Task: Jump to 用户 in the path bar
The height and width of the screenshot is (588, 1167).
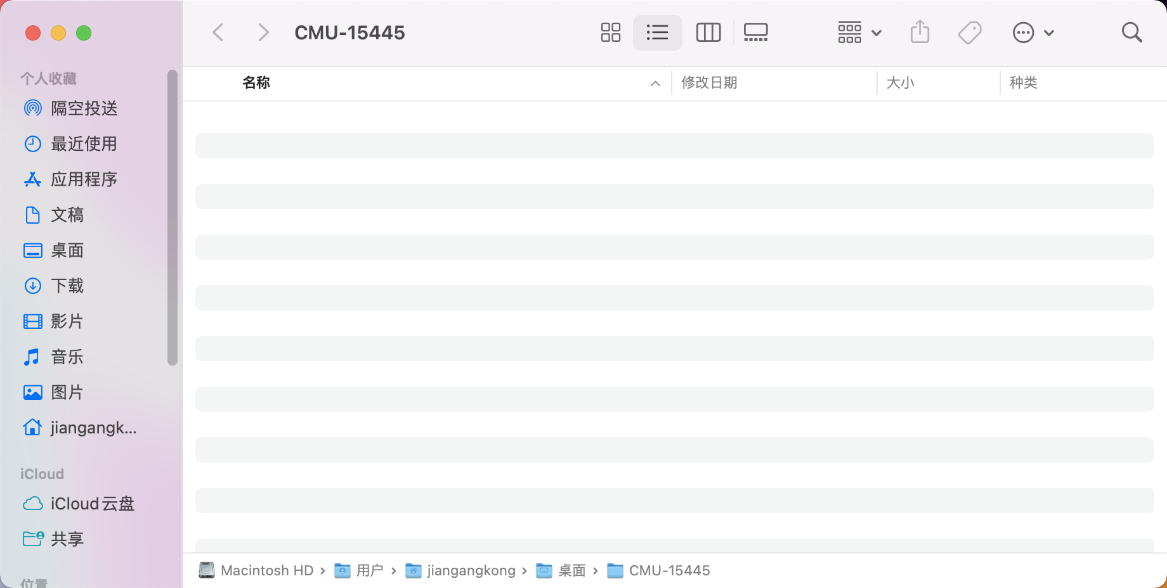Action: (x=359, y=570)
